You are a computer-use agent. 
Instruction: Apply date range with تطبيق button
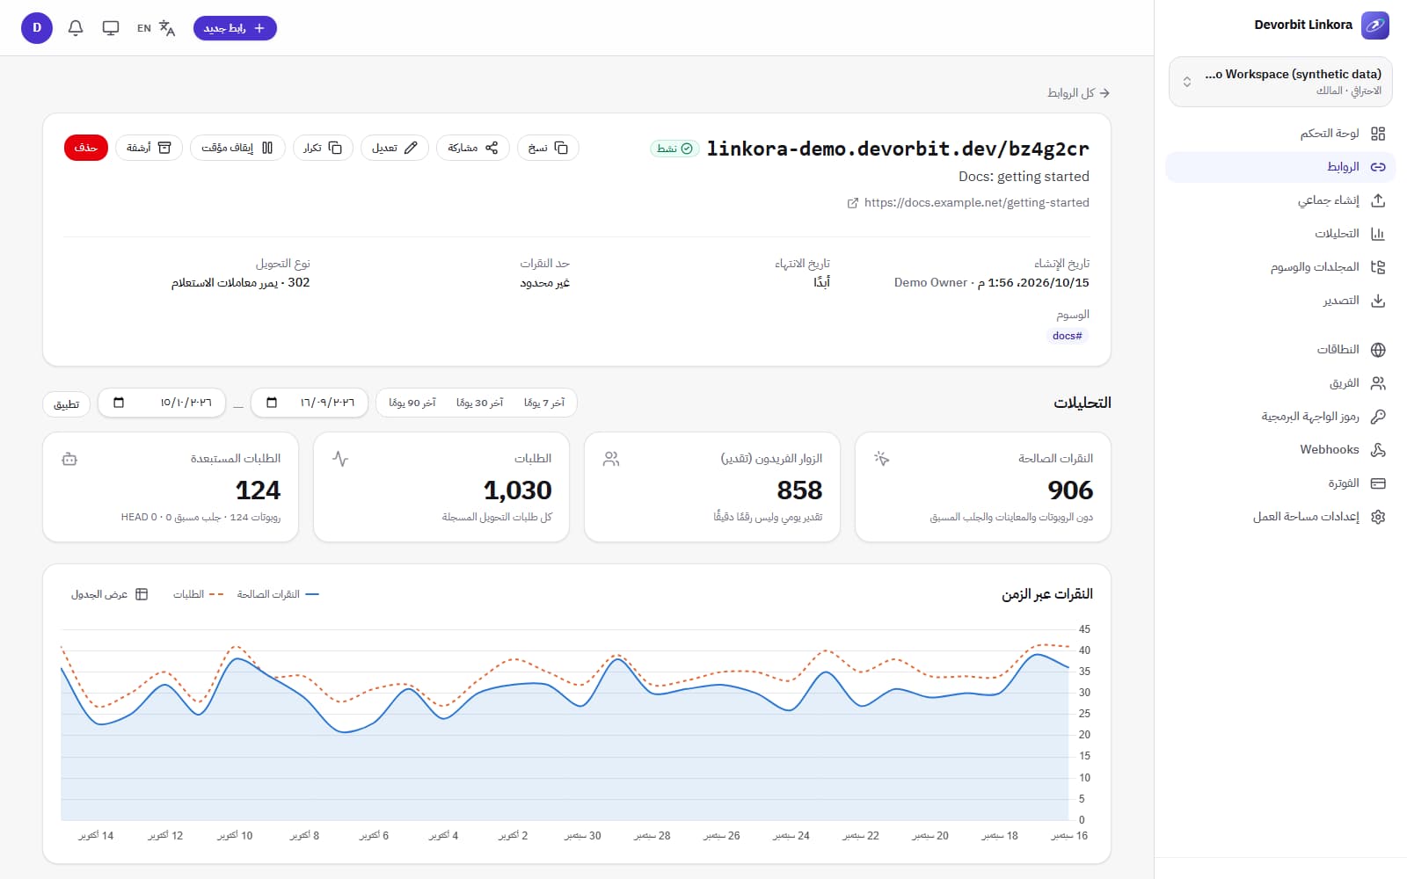[x=67, y=403]
